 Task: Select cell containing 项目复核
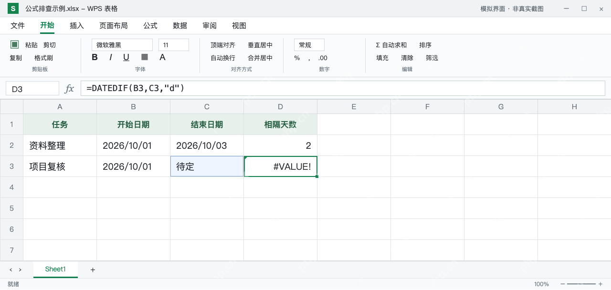pyautogui.click(x=60, y=166)
